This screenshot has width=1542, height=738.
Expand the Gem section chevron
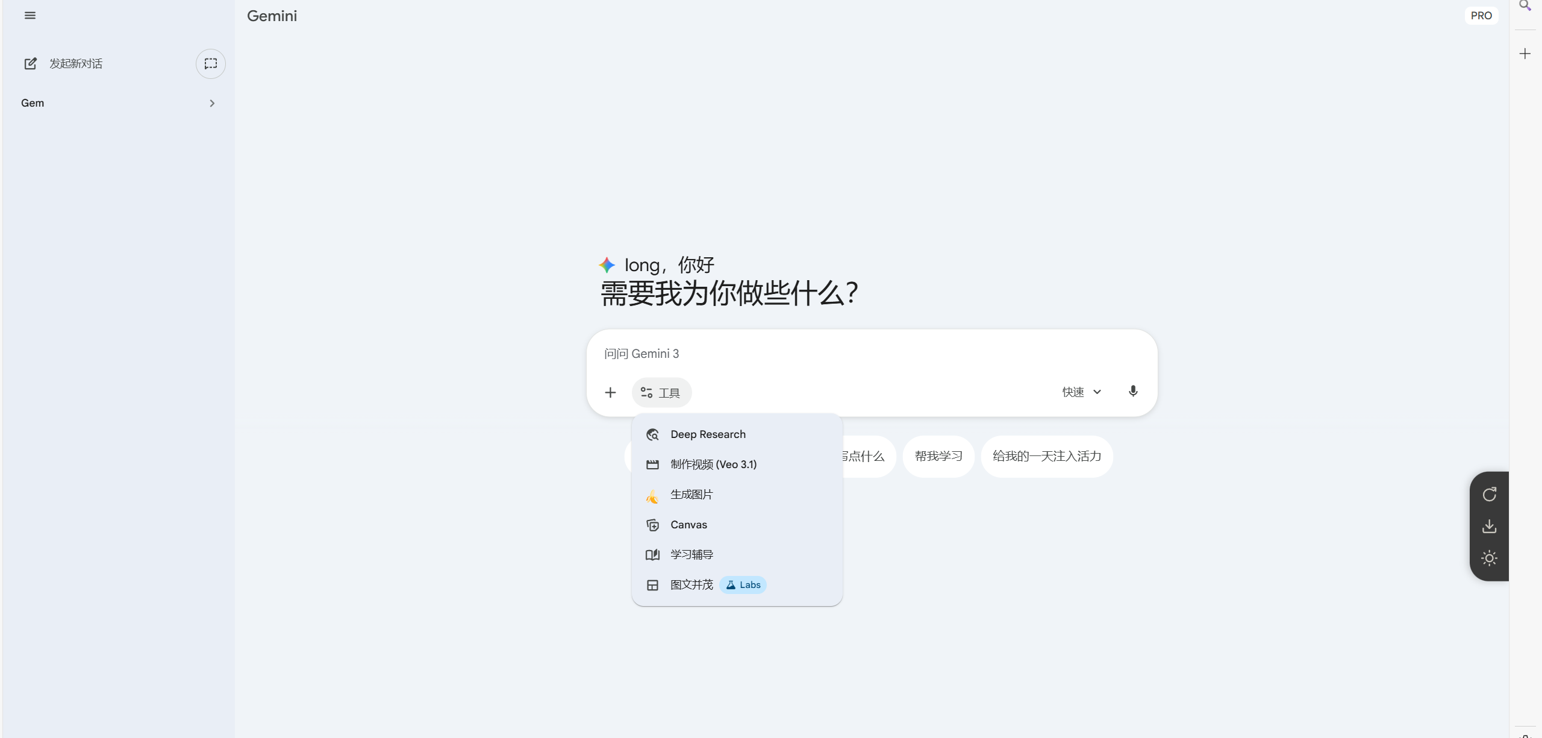(211, 103)
